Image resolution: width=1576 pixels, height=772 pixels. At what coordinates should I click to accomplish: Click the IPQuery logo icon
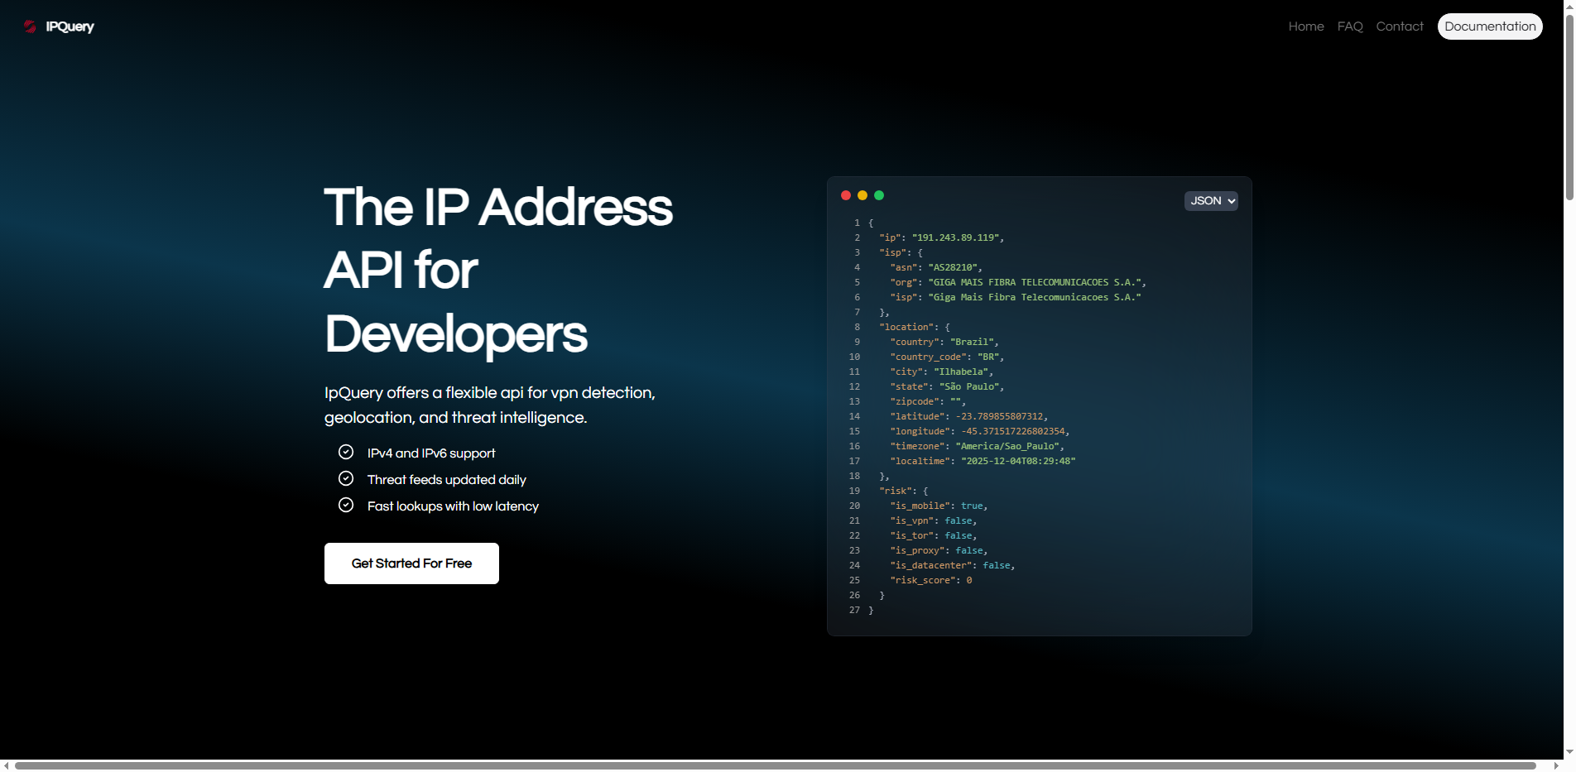30,26
